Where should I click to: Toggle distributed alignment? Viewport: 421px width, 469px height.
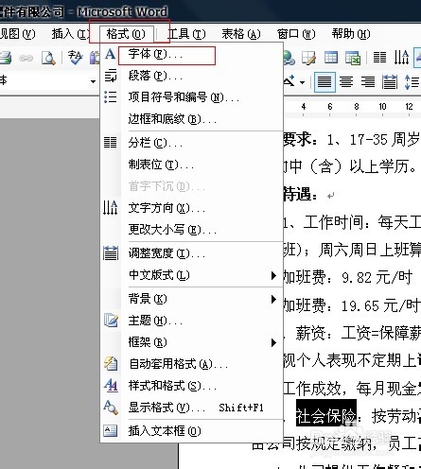pos(390,82)
